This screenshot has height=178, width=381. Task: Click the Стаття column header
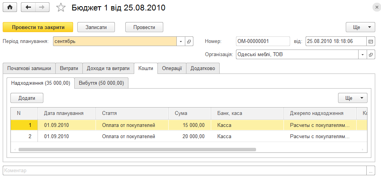pos(132,113)
